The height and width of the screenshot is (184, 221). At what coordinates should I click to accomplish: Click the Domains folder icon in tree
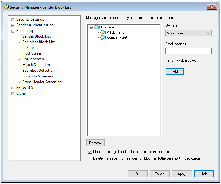[x=97, y=27]
